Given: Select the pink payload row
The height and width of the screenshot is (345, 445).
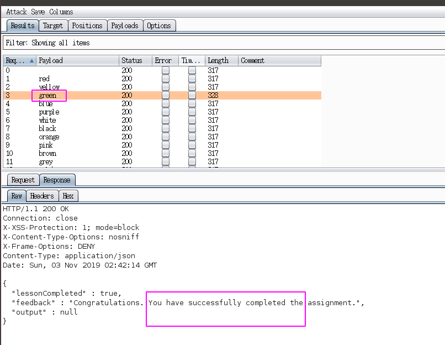Looking at the screenshot, I should coord(162,145).
